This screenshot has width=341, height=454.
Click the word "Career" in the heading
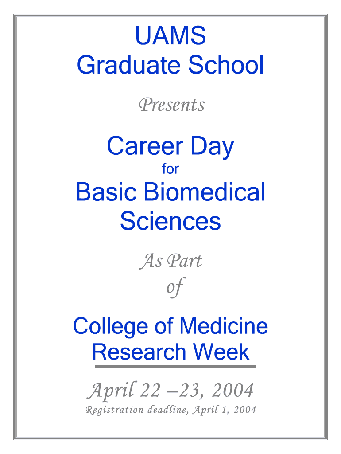click(143, 147)
